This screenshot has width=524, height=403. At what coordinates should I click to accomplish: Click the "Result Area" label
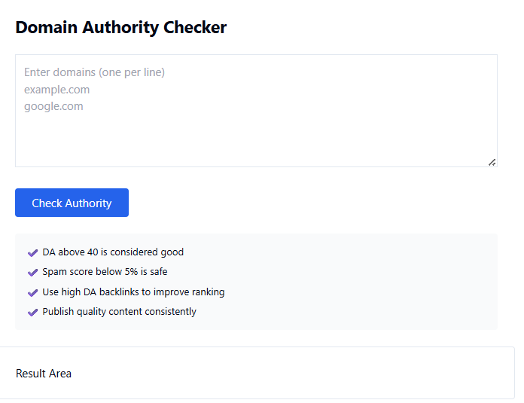pos(44,374)
